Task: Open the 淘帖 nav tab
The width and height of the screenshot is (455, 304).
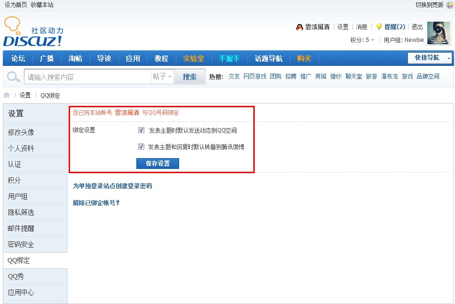Action: 76,58
